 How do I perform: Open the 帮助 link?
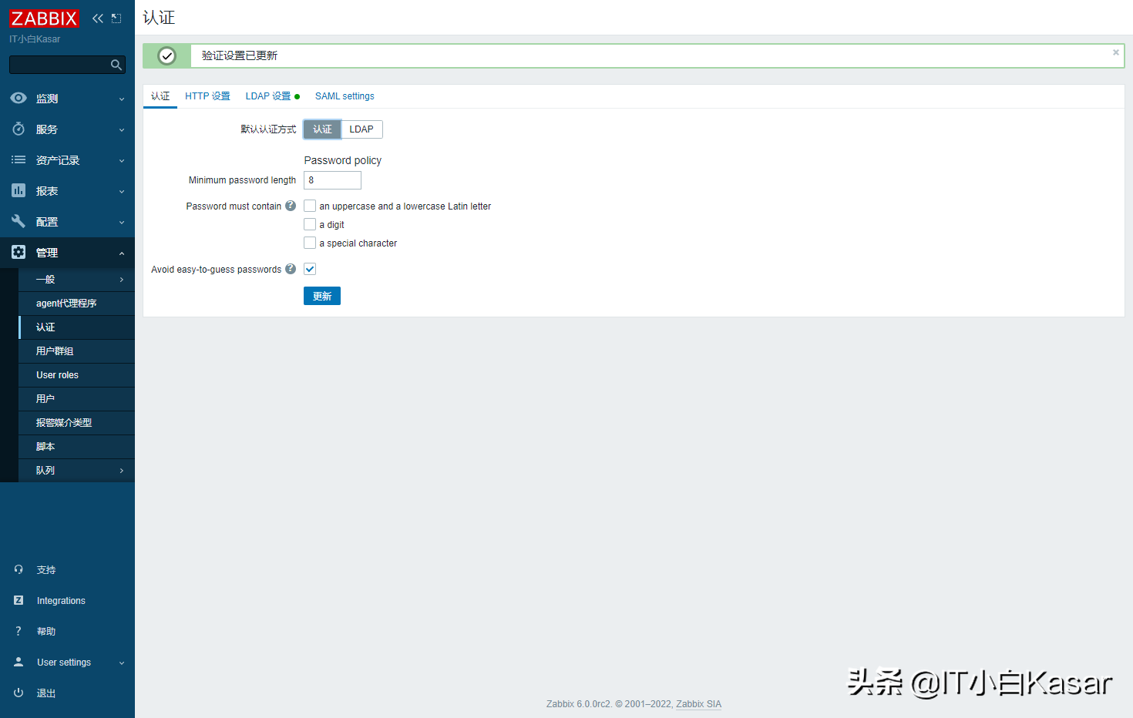(46, 632)
